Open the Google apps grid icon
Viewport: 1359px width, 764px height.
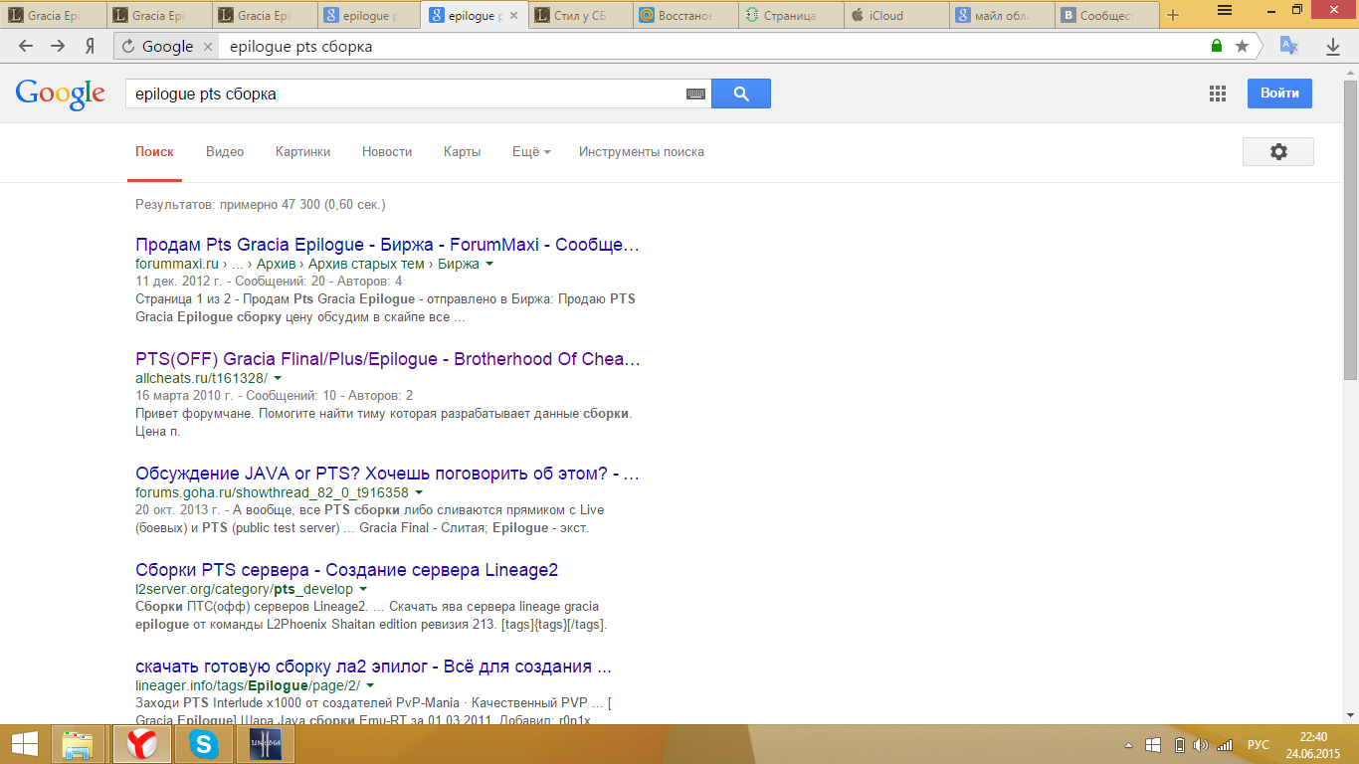(x=1217, y=94)
